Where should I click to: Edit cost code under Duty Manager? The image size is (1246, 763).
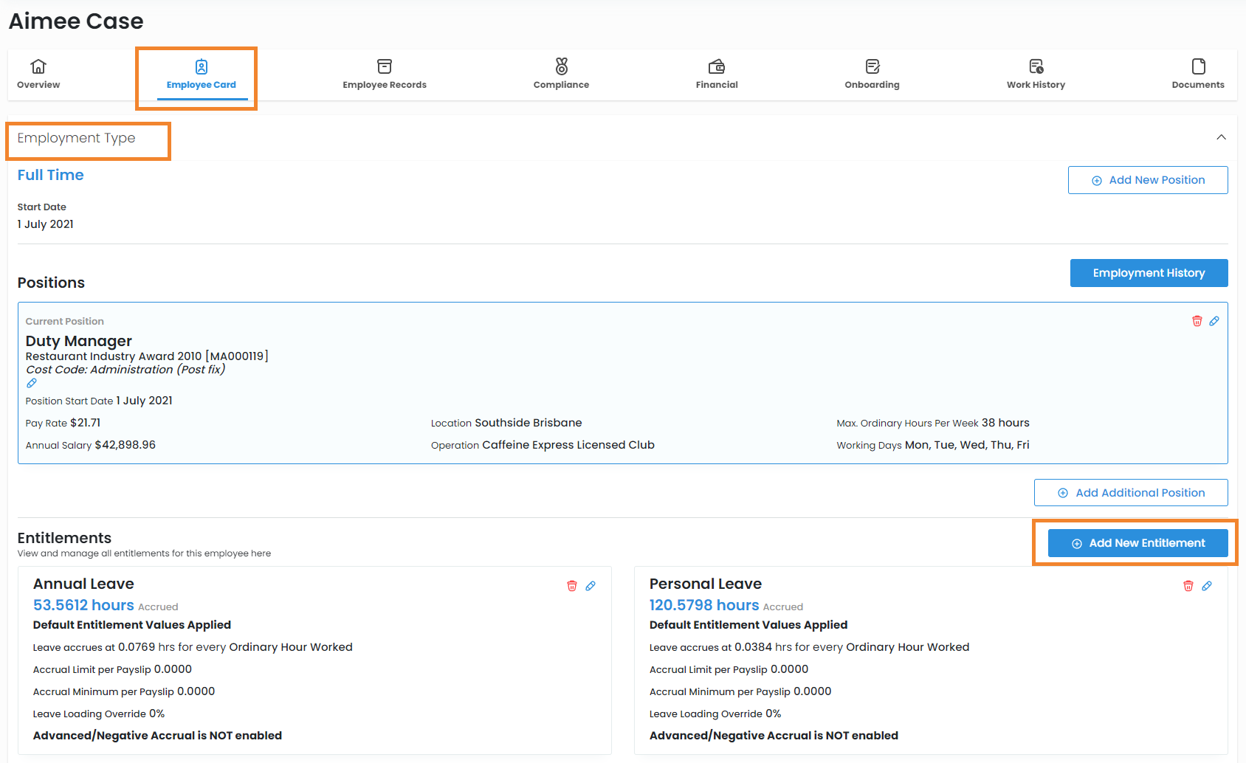pyautogui.click(x=32, y=383)
